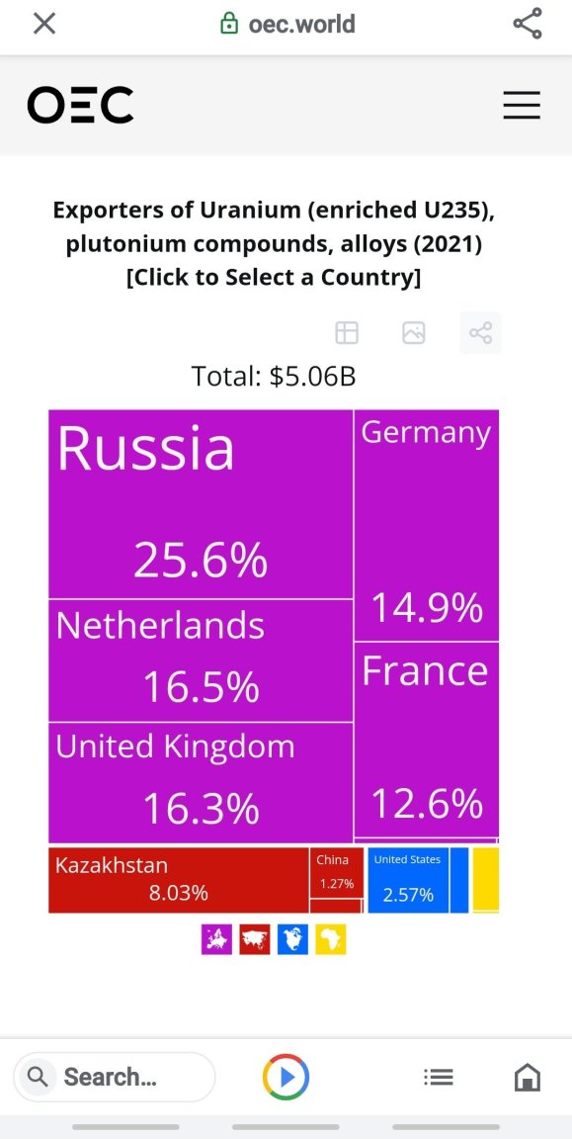Tap the browser share icon at top
The width and height of the screenshot is (572, 1139).
tap(527, 24)
